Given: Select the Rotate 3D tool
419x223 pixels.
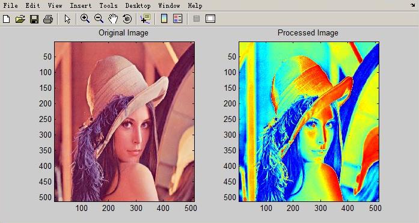Looking at the screenshot, I should click(x=127, y=19).
